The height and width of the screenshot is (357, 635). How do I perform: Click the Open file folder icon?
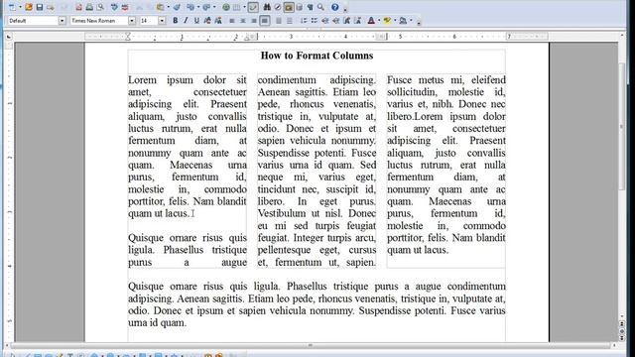pos(29,7)
